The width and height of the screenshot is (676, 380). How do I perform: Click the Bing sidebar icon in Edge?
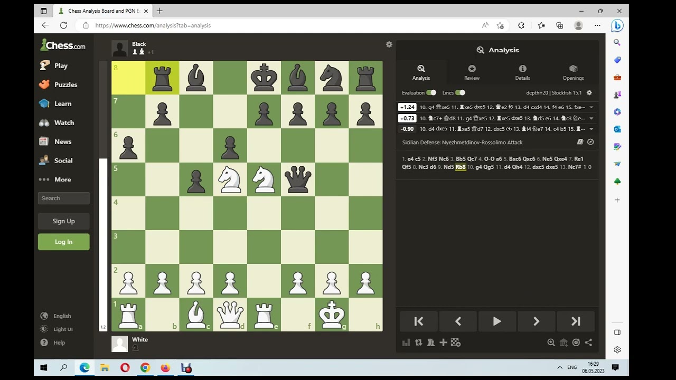tap(617, 25)
